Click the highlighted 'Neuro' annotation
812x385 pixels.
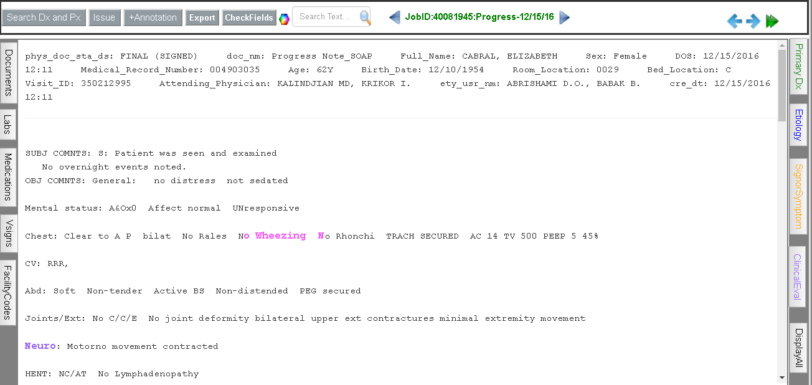(40, 346)
